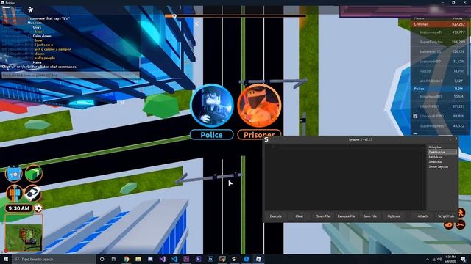Screen dimensions: 471x264
Task: Select DarkHub.lua in the script list
Action: click(x=442, y=152)
